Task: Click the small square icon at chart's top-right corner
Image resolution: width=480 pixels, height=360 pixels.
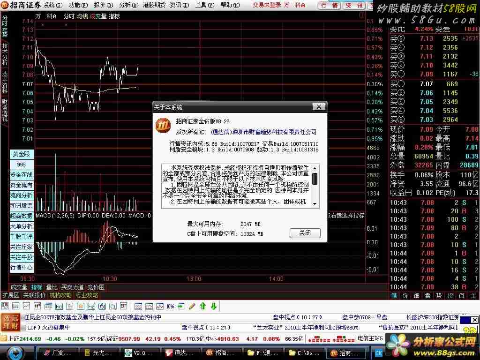Action: point(361,15)
